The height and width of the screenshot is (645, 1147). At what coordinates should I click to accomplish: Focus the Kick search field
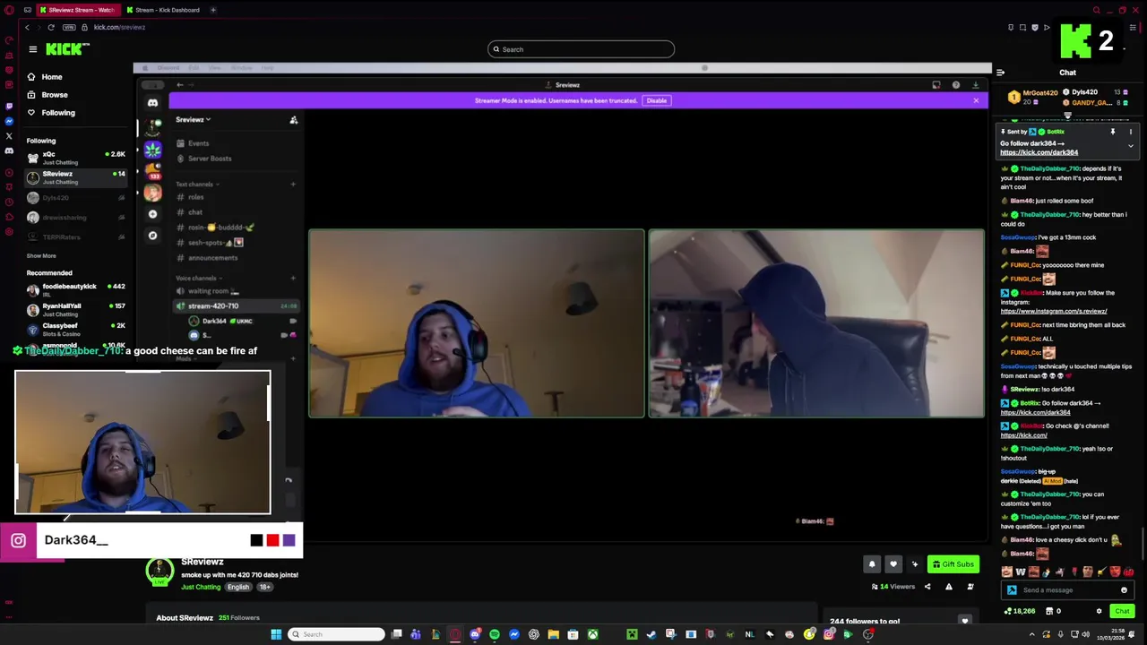[x=581, y=49]
